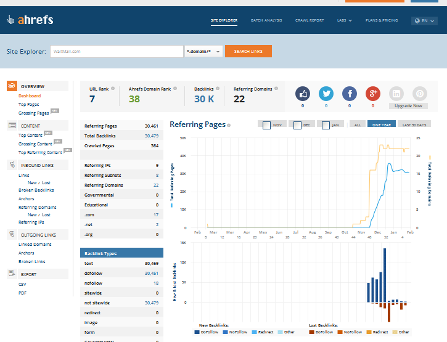Click the Ahrefs logo

tap(30, 20)
